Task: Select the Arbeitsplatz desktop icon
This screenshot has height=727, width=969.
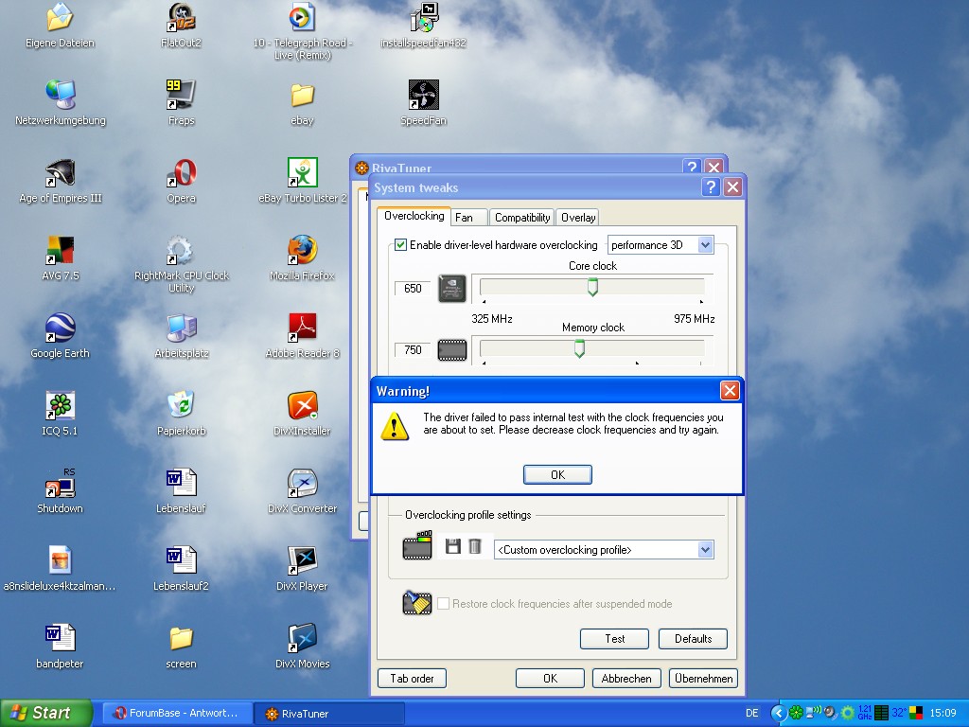Action: [x=181, y=336]
